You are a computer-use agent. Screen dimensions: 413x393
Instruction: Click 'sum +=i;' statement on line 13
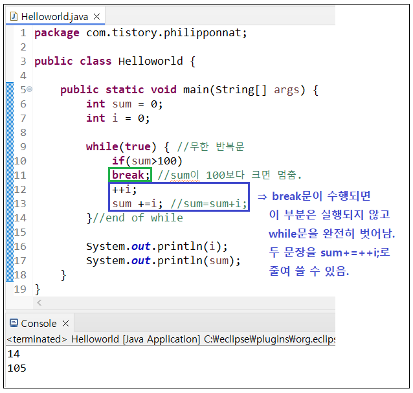coord(137,203)
